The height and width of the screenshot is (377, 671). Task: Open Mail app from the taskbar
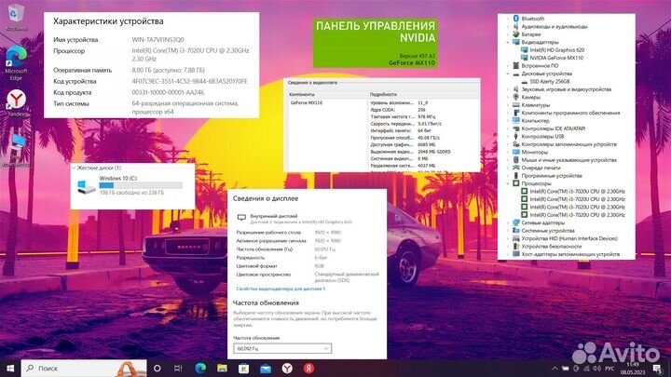266,368
